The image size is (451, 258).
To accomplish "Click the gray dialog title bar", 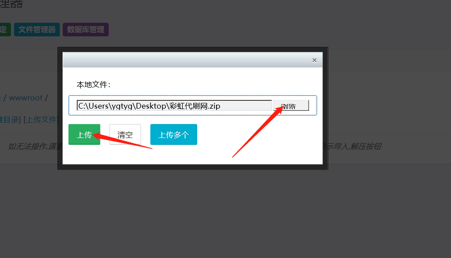I will click(184, 60).
